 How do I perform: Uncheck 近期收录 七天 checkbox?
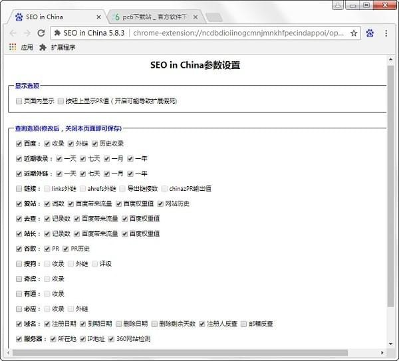(82, 159)
